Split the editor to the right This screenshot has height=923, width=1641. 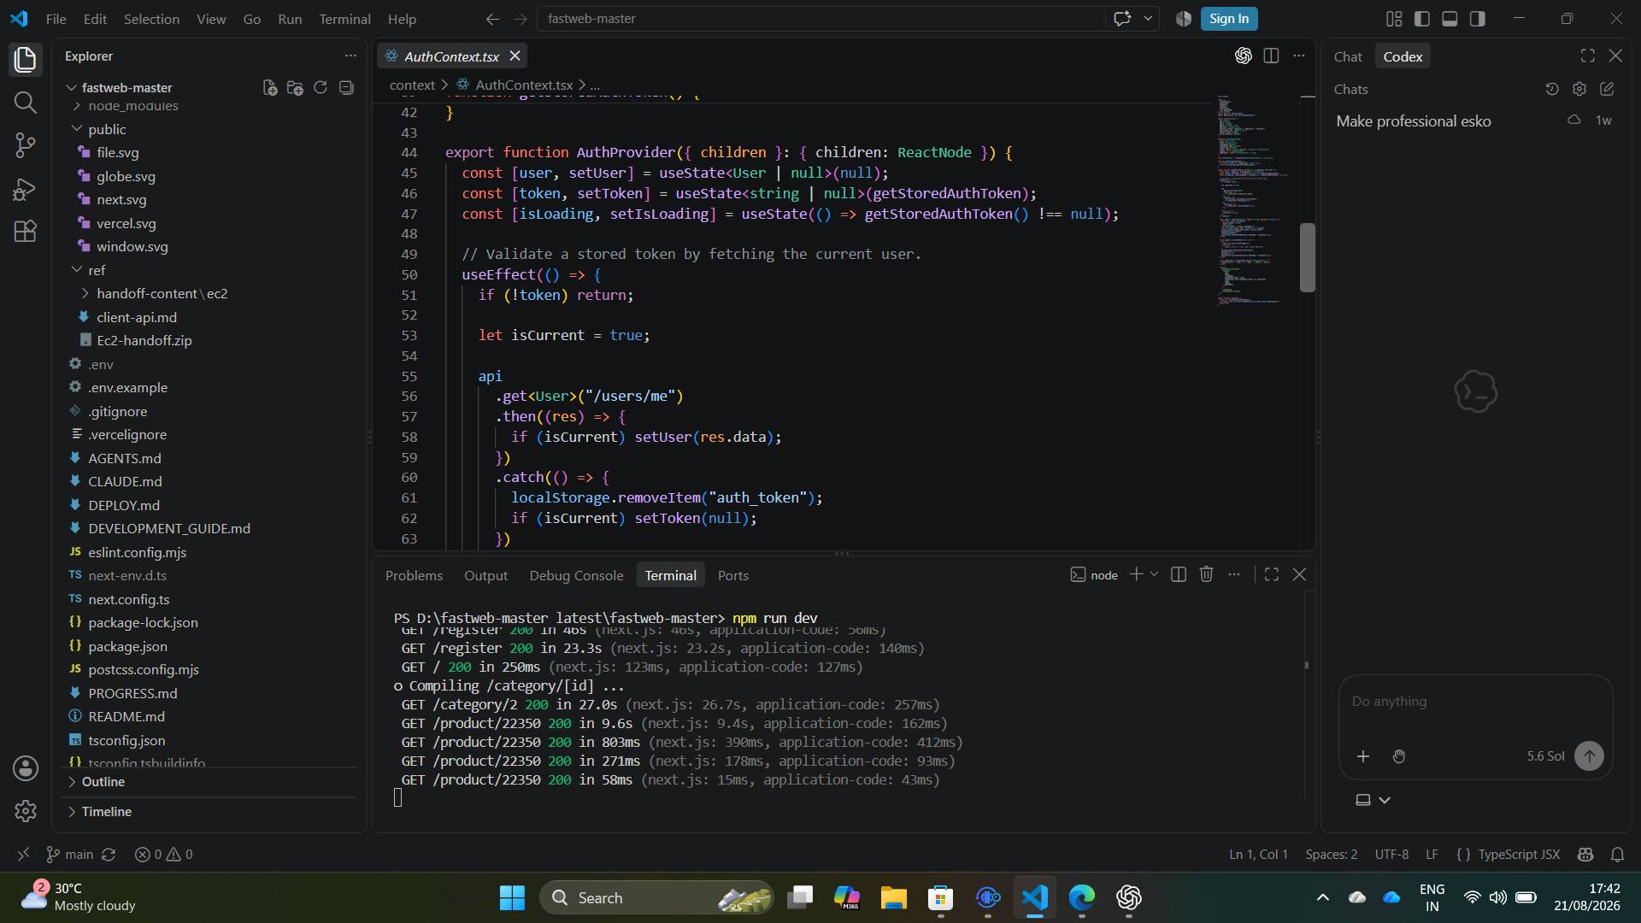1271,56
